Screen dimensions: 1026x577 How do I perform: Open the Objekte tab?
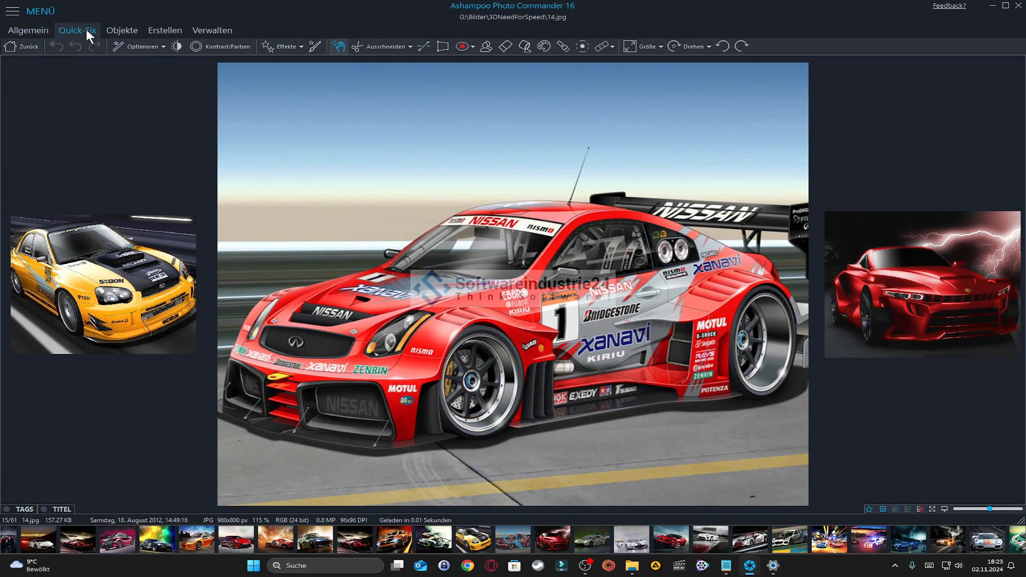[x=122, y=30]
